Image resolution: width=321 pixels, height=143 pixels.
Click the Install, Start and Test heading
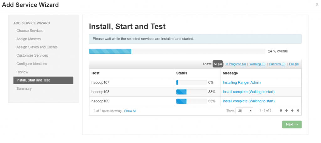coord(127,27)
